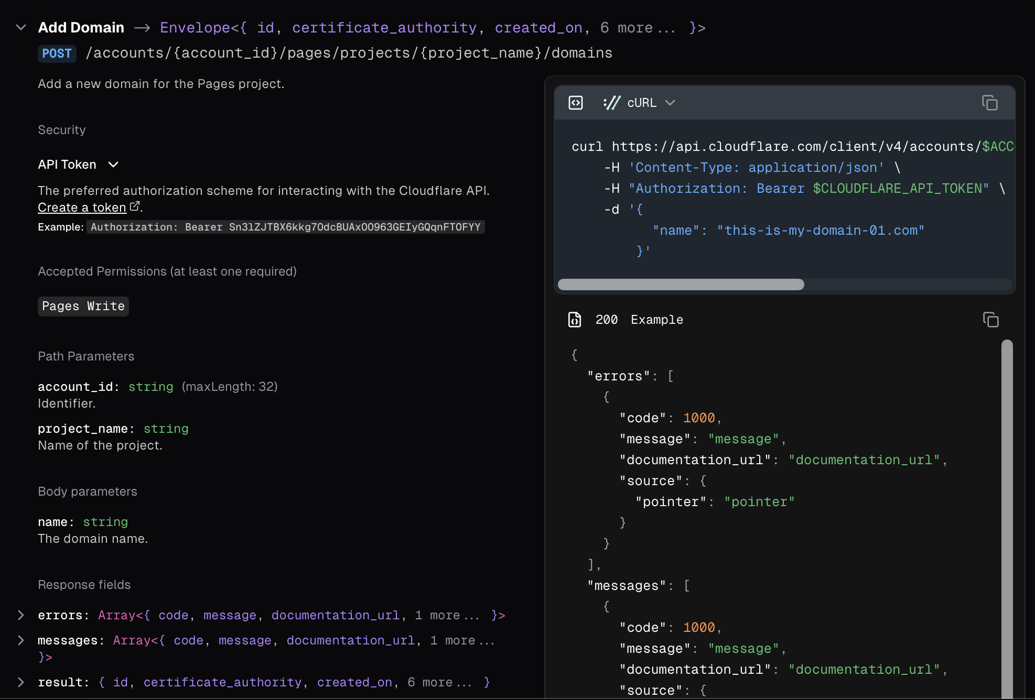Click the copy icon for the cURL snippet
The height and width of the screenshot is (700, 1035).
[x=990, y=103]
